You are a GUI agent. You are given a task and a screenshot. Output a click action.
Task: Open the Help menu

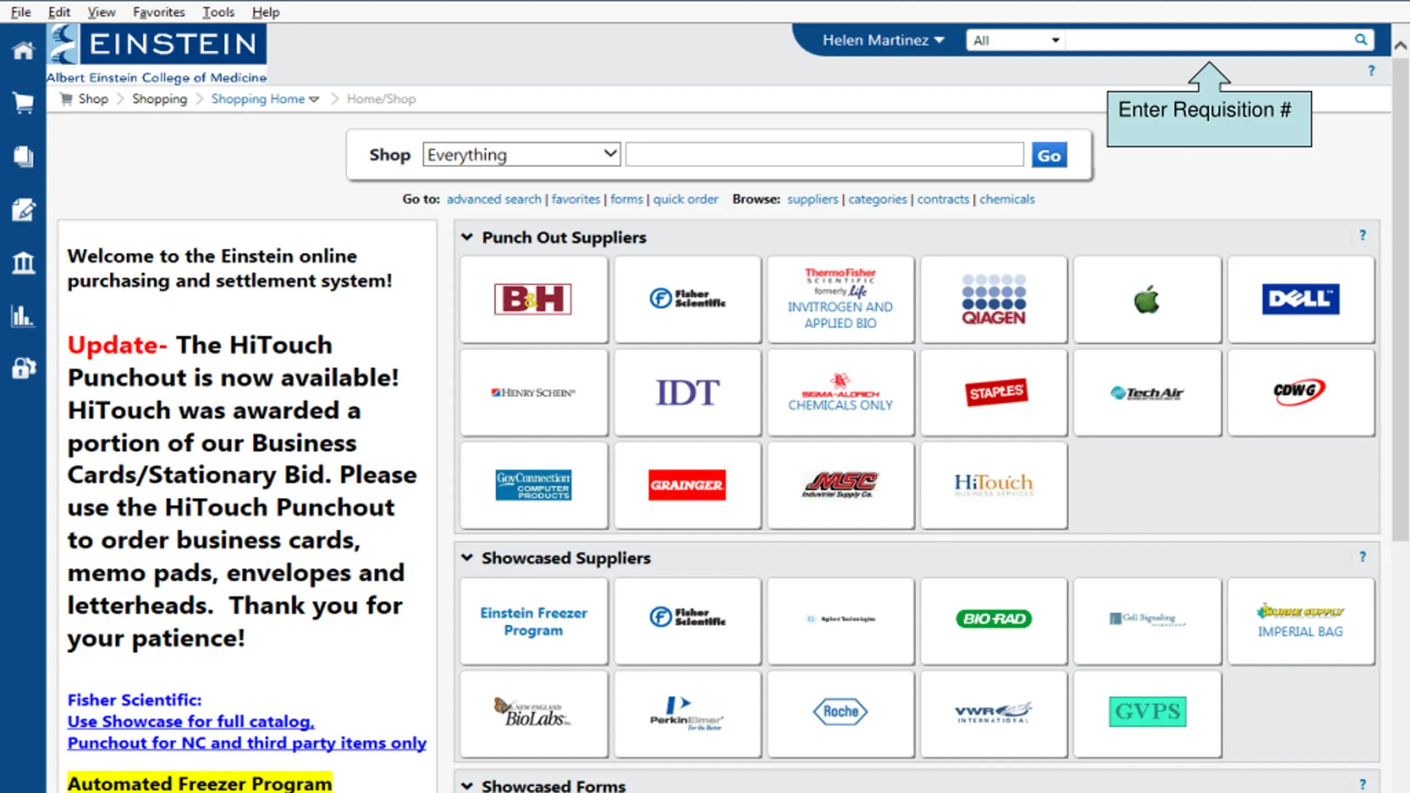[265, 12]
